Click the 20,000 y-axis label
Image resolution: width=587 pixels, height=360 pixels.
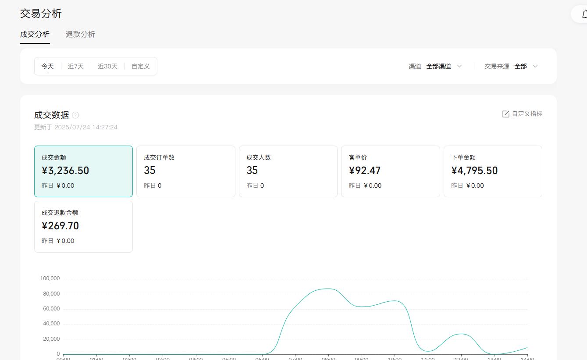pos(51,339)
